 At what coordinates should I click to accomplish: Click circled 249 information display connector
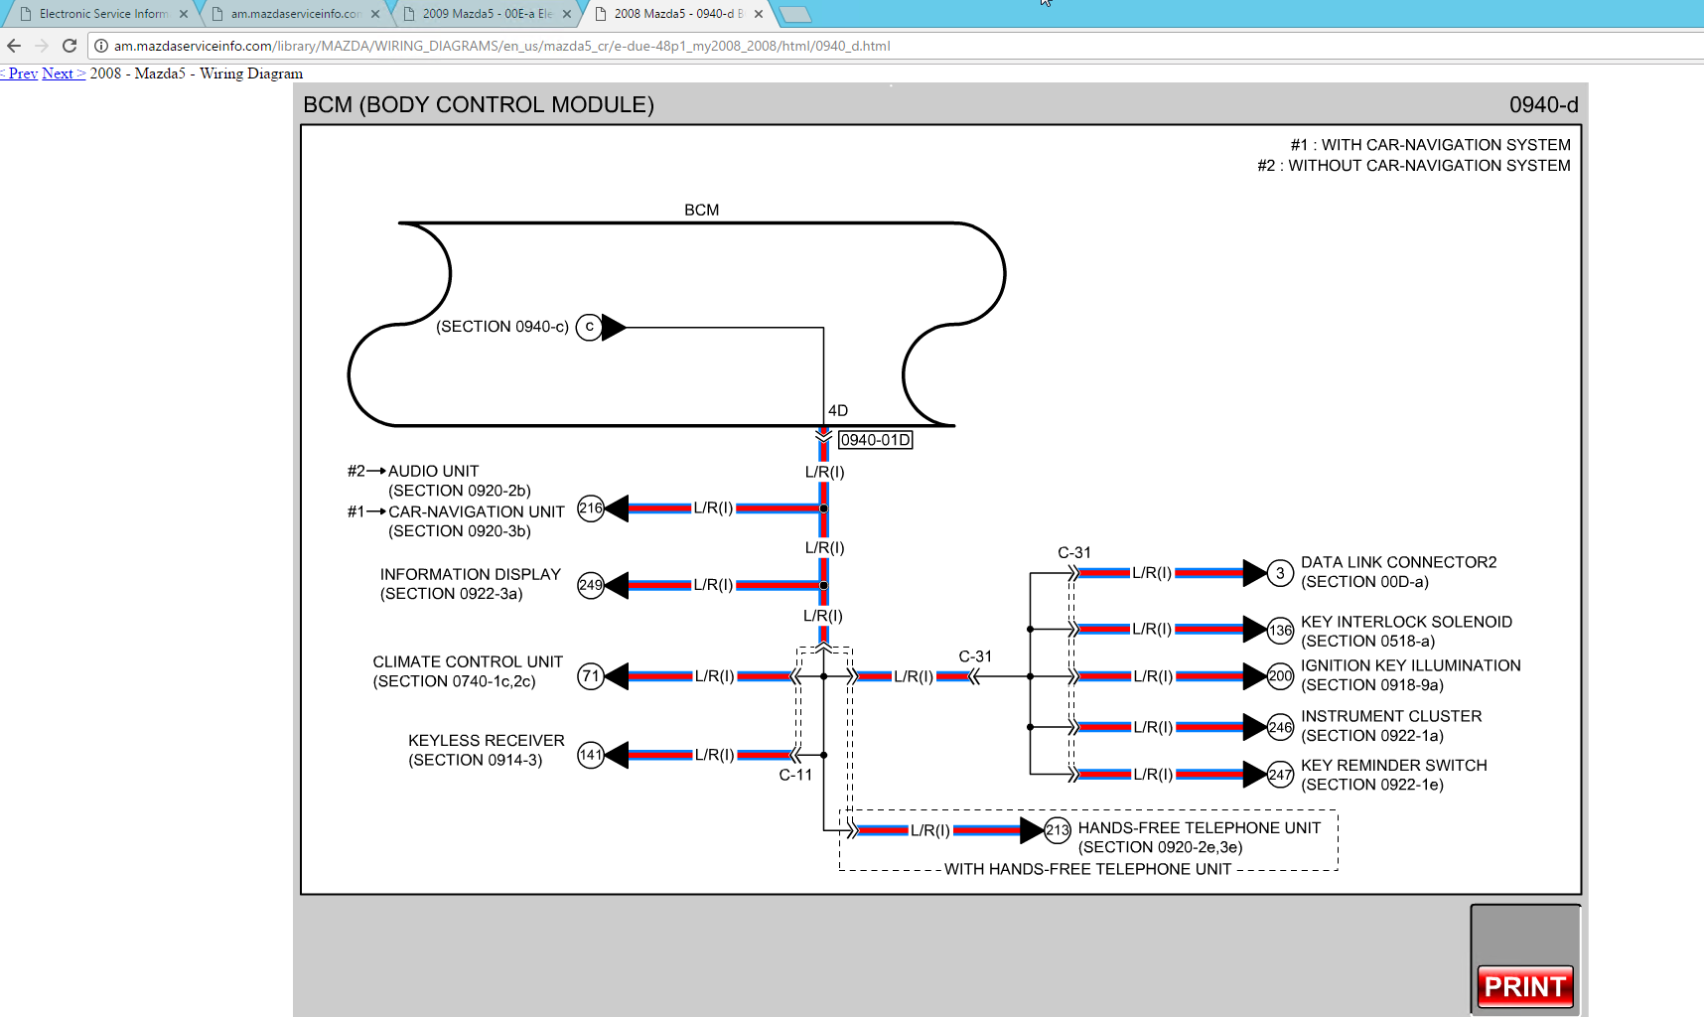[591, 585]
